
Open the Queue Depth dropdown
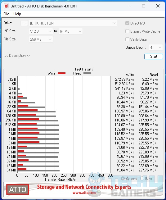pyautogui.click(x=156, y=48)
